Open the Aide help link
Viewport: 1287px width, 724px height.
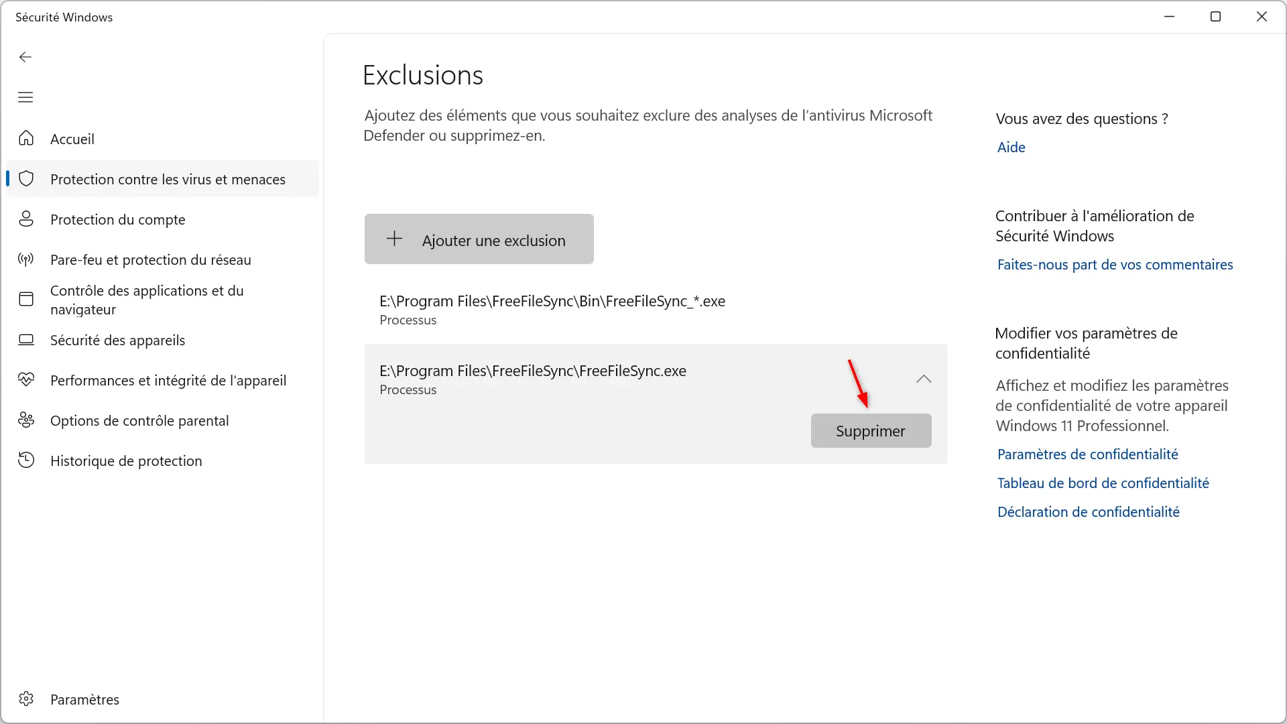point(1011,147)
